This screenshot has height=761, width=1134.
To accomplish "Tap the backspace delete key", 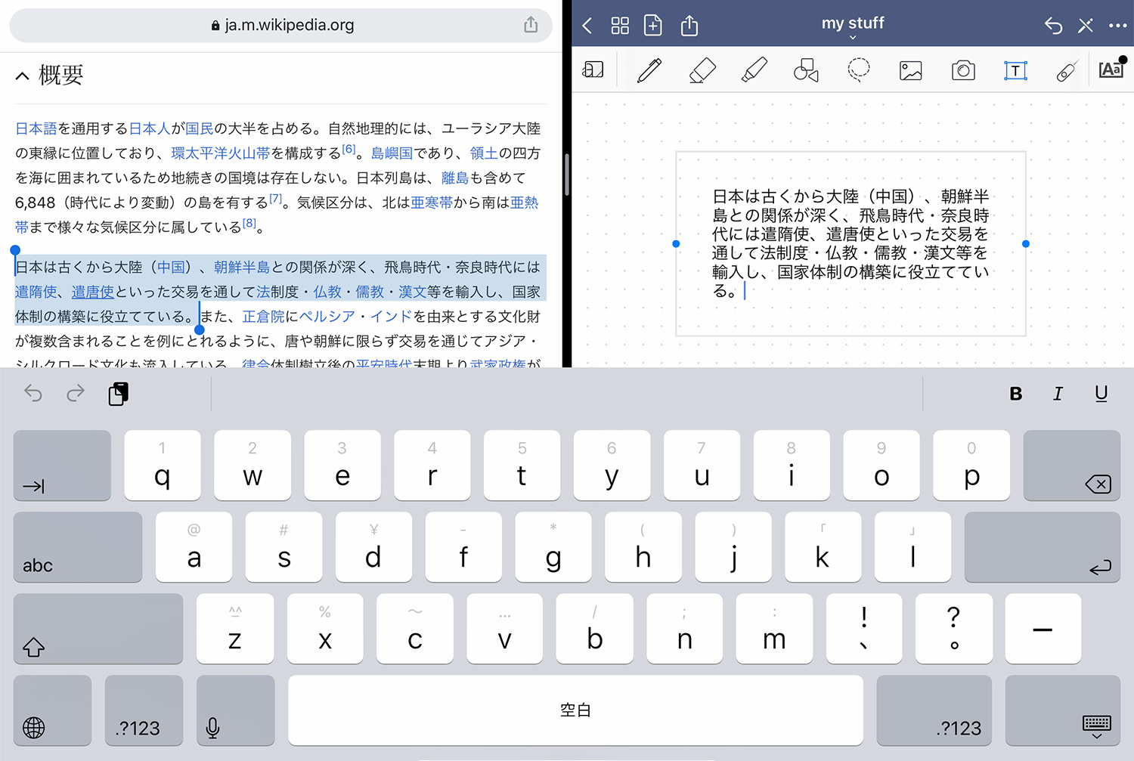I will click(1071, 466).
